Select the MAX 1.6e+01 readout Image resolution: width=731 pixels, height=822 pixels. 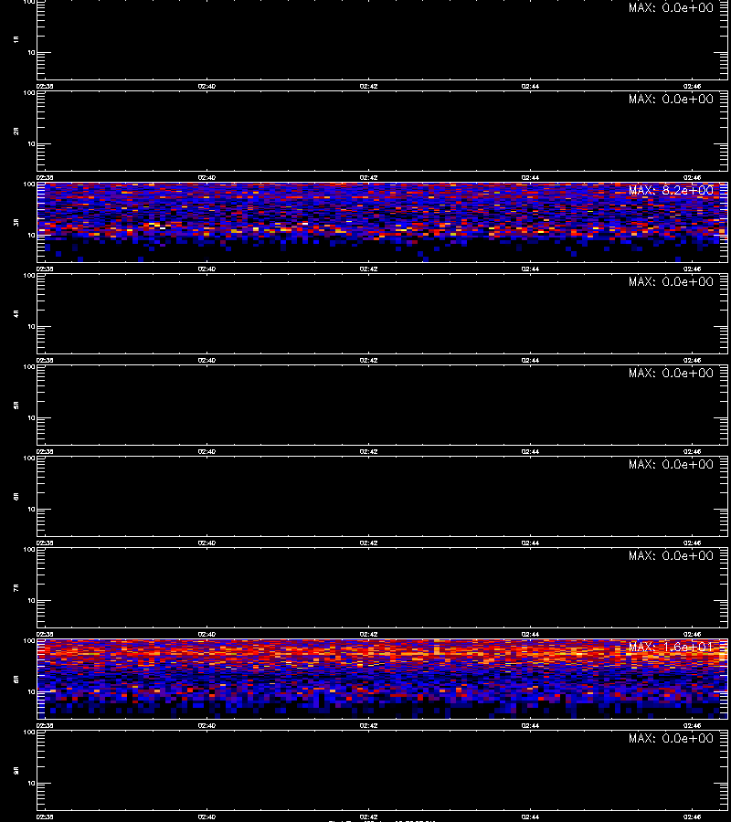[x=671, y=648]
